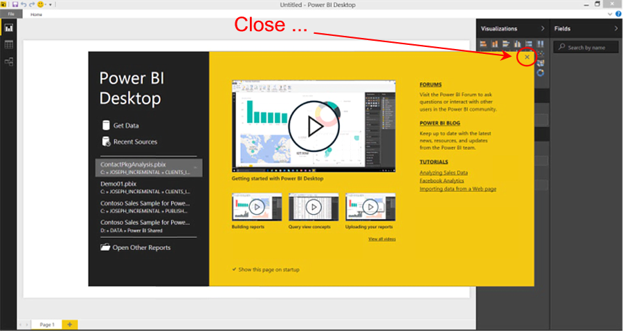Viewport: 623px width, 331px height.
Task: Select the 100% stacked column chart visualization
Action: [541, 44]
